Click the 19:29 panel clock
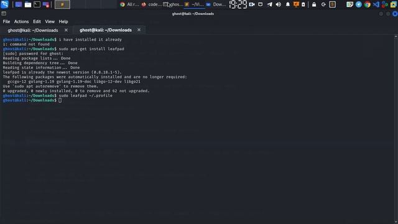The width and height of the screenshot is (398, 224). click(238, 4)
